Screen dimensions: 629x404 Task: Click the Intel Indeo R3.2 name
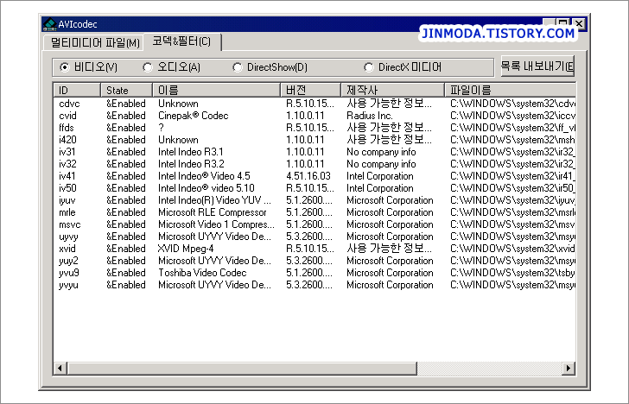191,164
